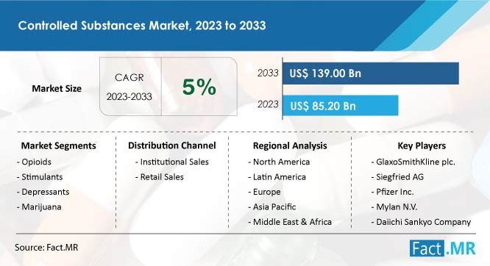Select the 2023 US$ 85.20 Bn bar
The image size is (490, 266).
[x=341, y=106]
